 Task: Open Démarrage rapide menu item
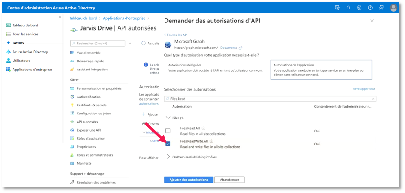(90, 61)
